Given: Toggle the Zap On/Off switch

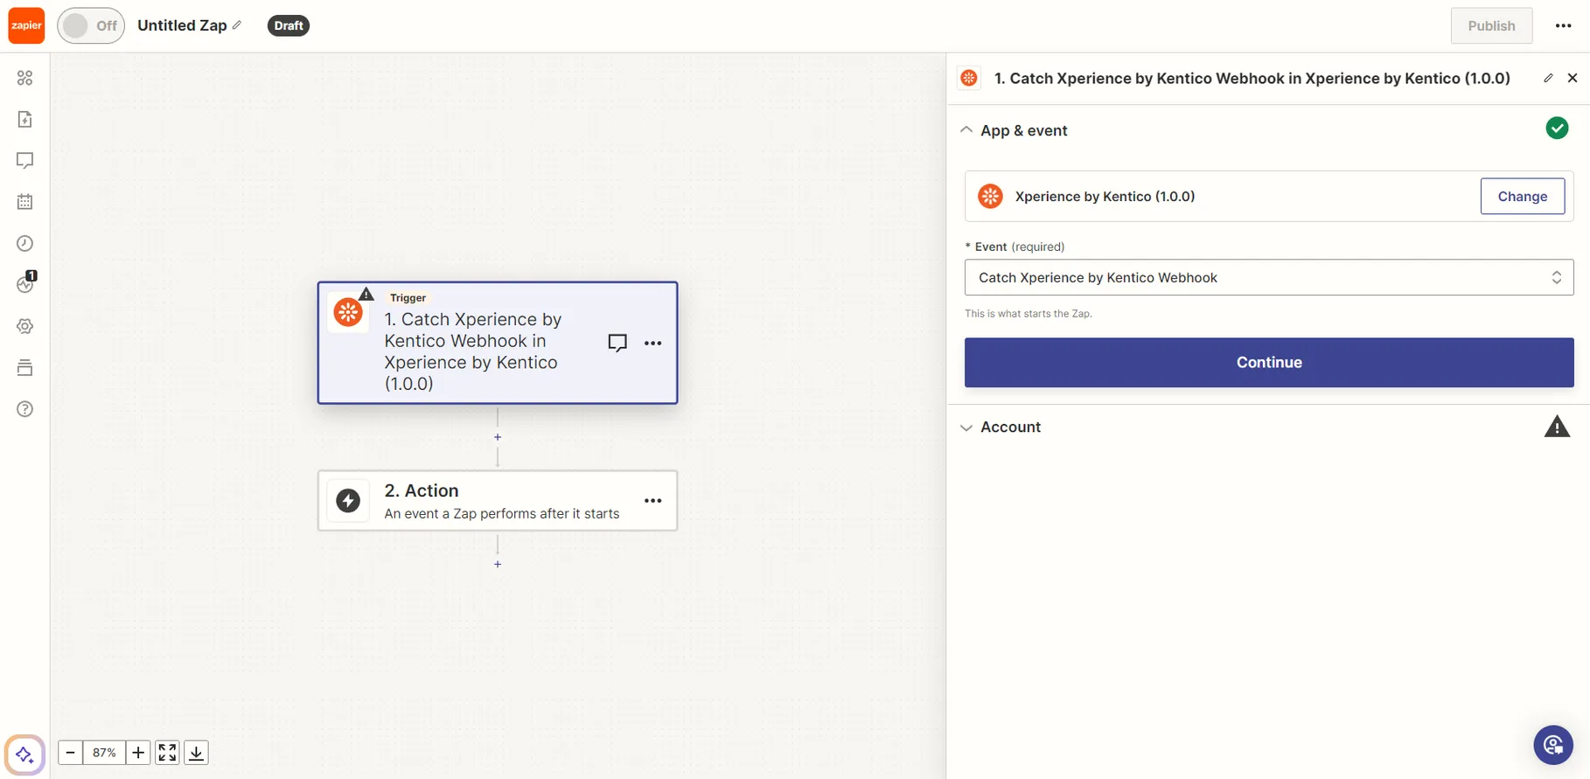Looking at the screenshot, I should tap(91, 25).
